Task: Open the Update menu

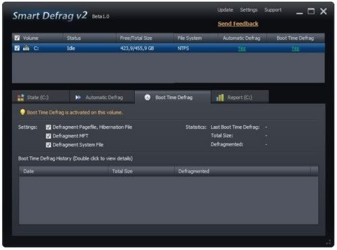Action: [x=225, y=10]
